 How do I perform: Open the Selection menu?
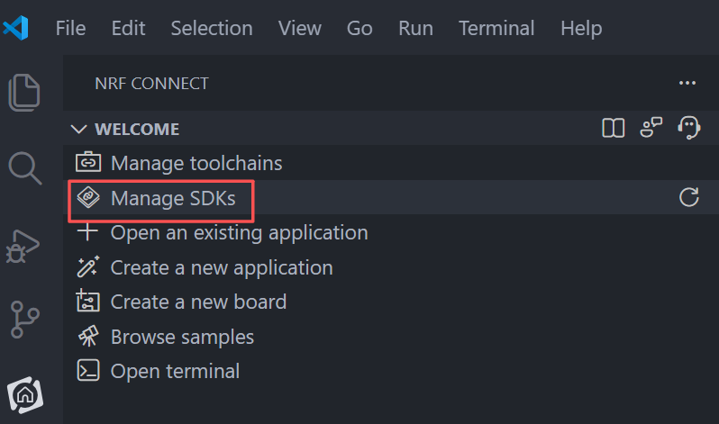pos(212,29)
